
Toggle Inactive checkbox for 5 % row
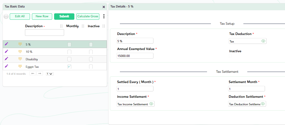coord(91,44)
